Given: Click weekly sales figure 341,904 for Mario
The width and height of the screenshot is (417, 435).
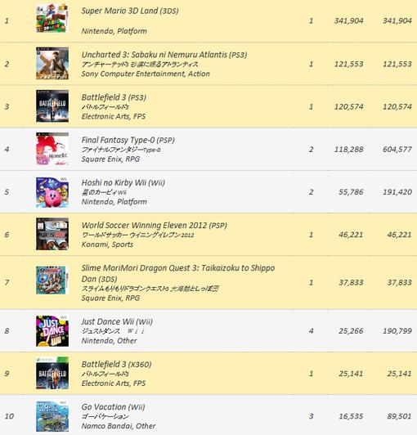Looking at the screenshot, I should 349,20.
